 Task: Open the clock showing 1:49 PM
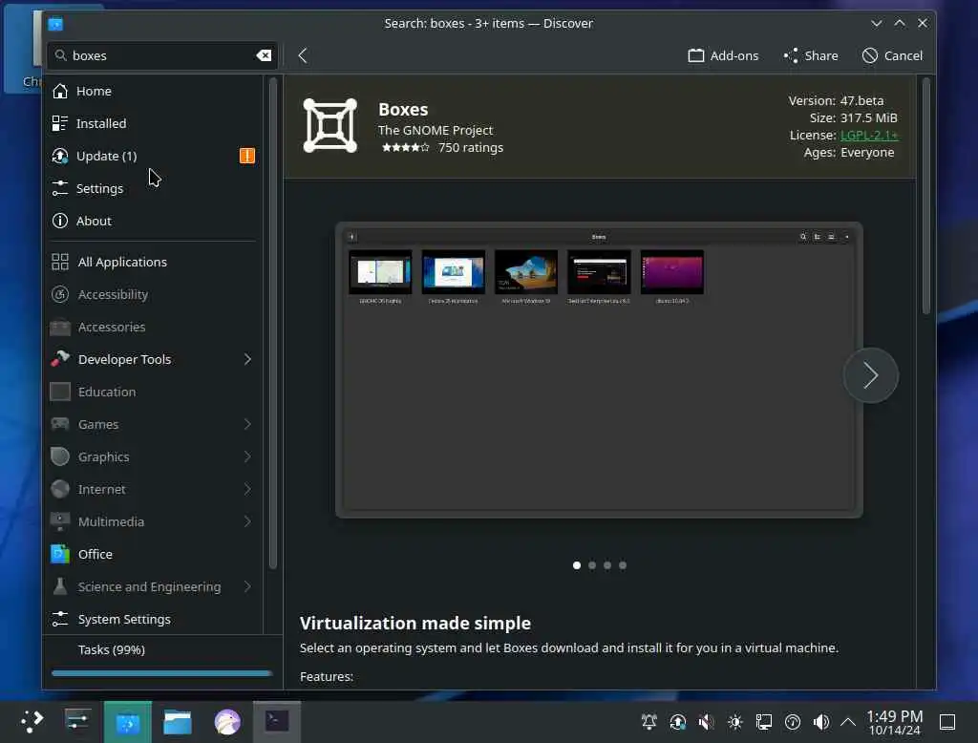894,722
